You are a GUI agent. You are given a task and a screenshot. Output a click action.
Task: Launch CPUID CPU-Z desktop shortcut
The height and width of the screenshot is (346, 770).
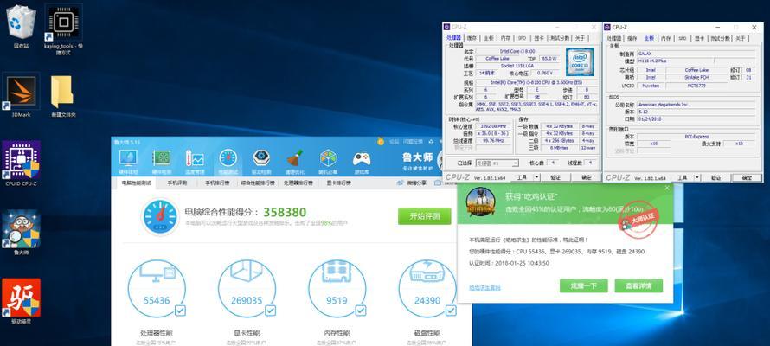[x=21, y=164]
